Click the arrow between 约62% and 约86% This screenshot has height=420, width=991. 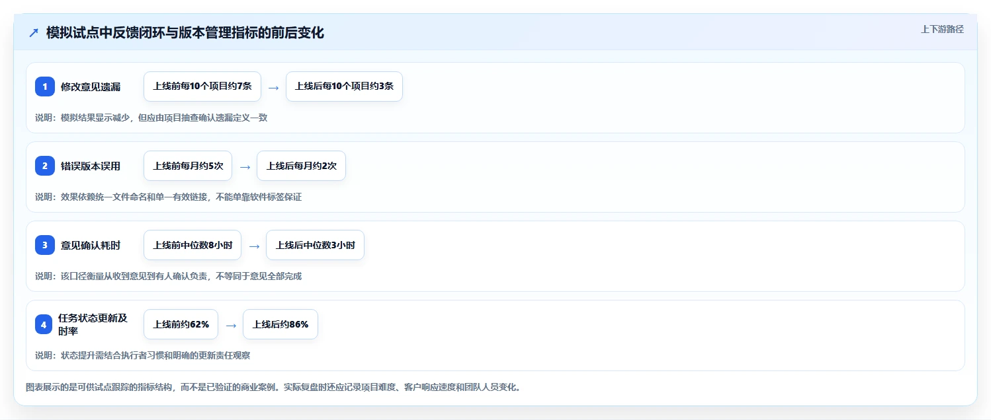pos(231,325)
